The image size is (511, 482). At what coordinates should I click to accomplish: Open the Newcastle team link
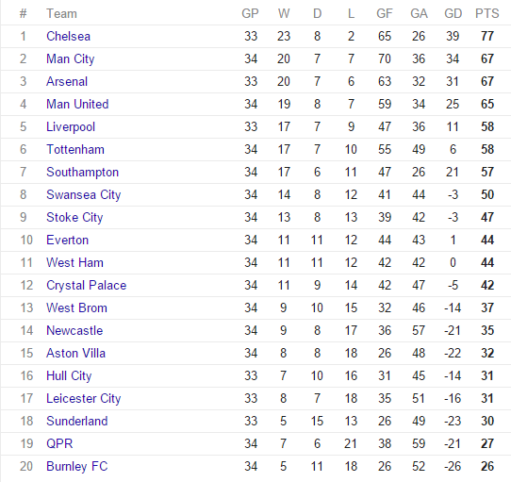pos(74,331)
